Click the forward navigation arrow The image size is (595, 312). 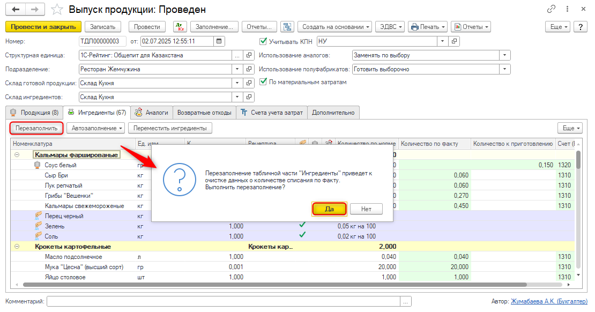pyautogui.click(x=35, y=10)
